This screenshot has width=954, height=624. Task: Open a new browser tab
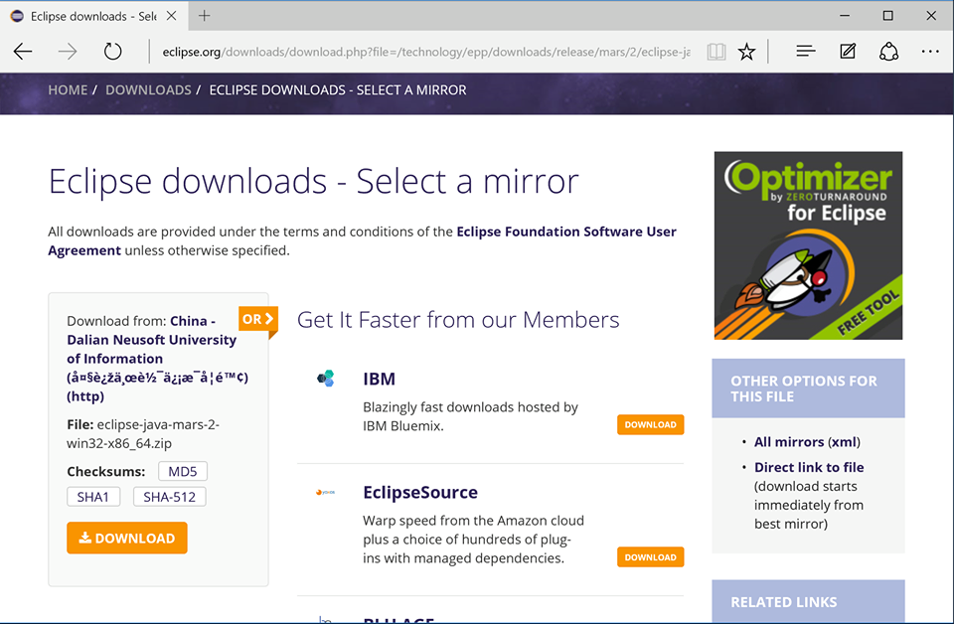pos(204,16)
